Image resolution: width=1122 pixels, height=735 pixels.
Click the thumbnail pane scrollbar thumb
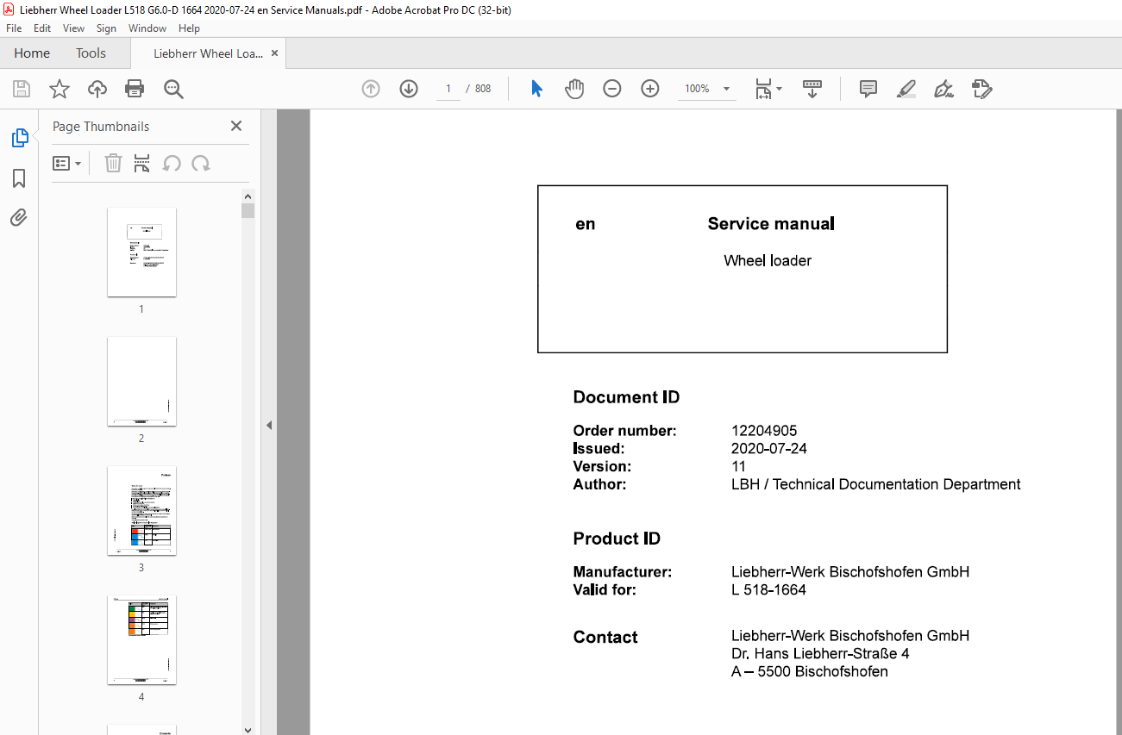tap(248, 211)
